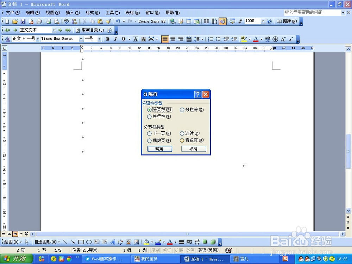The height and width of the screenshot is (264, 352).
Task: Open the 一号 font size dropdown
Action: [x=99, y=39]
